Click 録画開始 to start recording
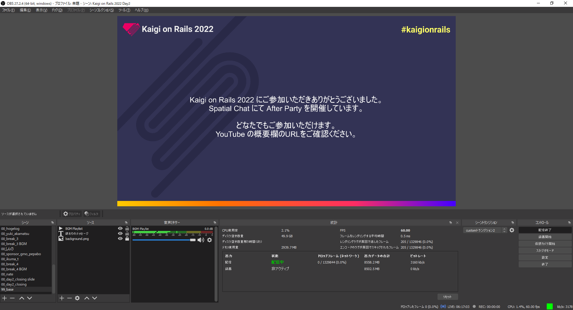Image resolution: width=573 pixels, height=310 pixels. point(545,237)
